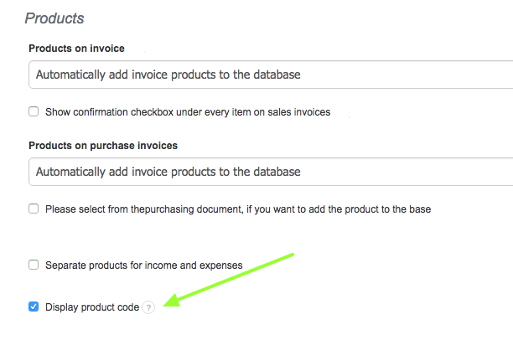Click the Products on invoice field label
Image resolution: width=513 pixels, height=340 pixels.
click(76, 49)
